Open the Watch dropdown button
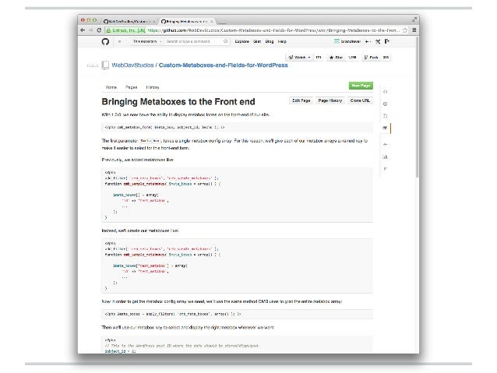Viewport: 497px width, 373px height. pos(300,58)
